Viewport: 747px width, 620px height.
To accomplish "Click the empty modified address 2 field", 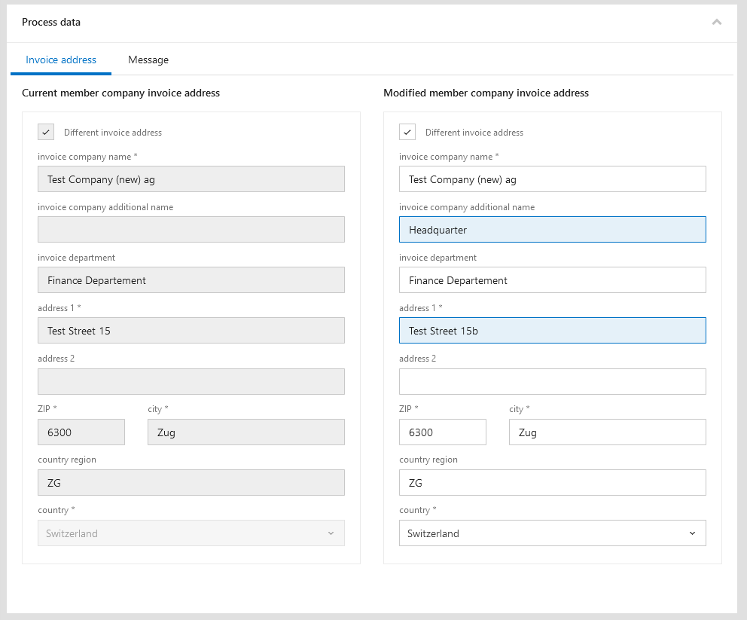I will pos(552,381).
